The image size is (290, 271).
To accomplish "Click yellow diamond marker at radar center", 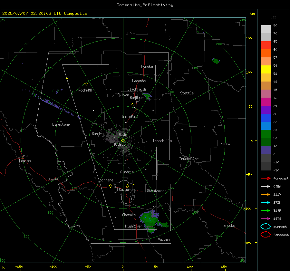I will point(123,140).
